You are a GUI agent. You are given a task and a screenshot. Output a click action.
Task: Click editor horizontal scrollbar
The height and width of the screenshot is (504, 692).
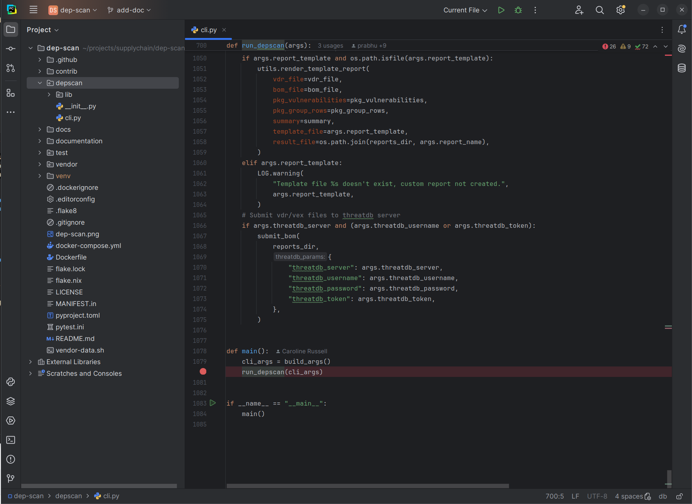point(368,486)
